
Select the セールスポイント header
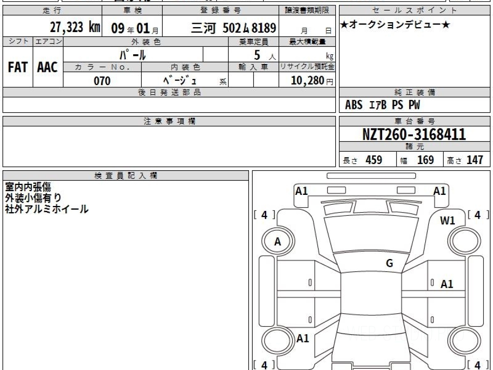415,11
